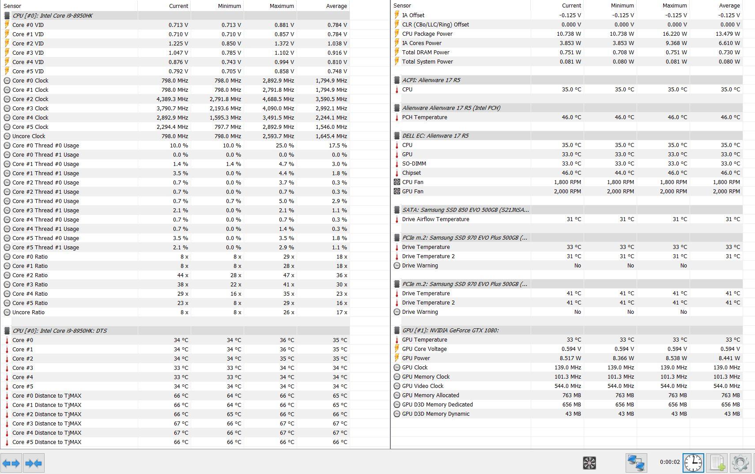Click the 0:00:02 elapsed timer display
The height and width of the screenshot is (474, 755).
(x=670, y=462)
